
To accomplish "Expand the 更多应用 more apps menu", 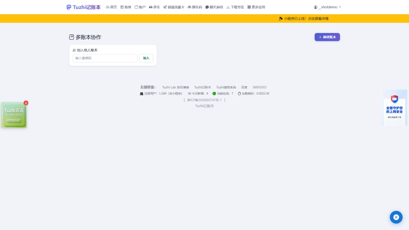I will tap(256, 7).
